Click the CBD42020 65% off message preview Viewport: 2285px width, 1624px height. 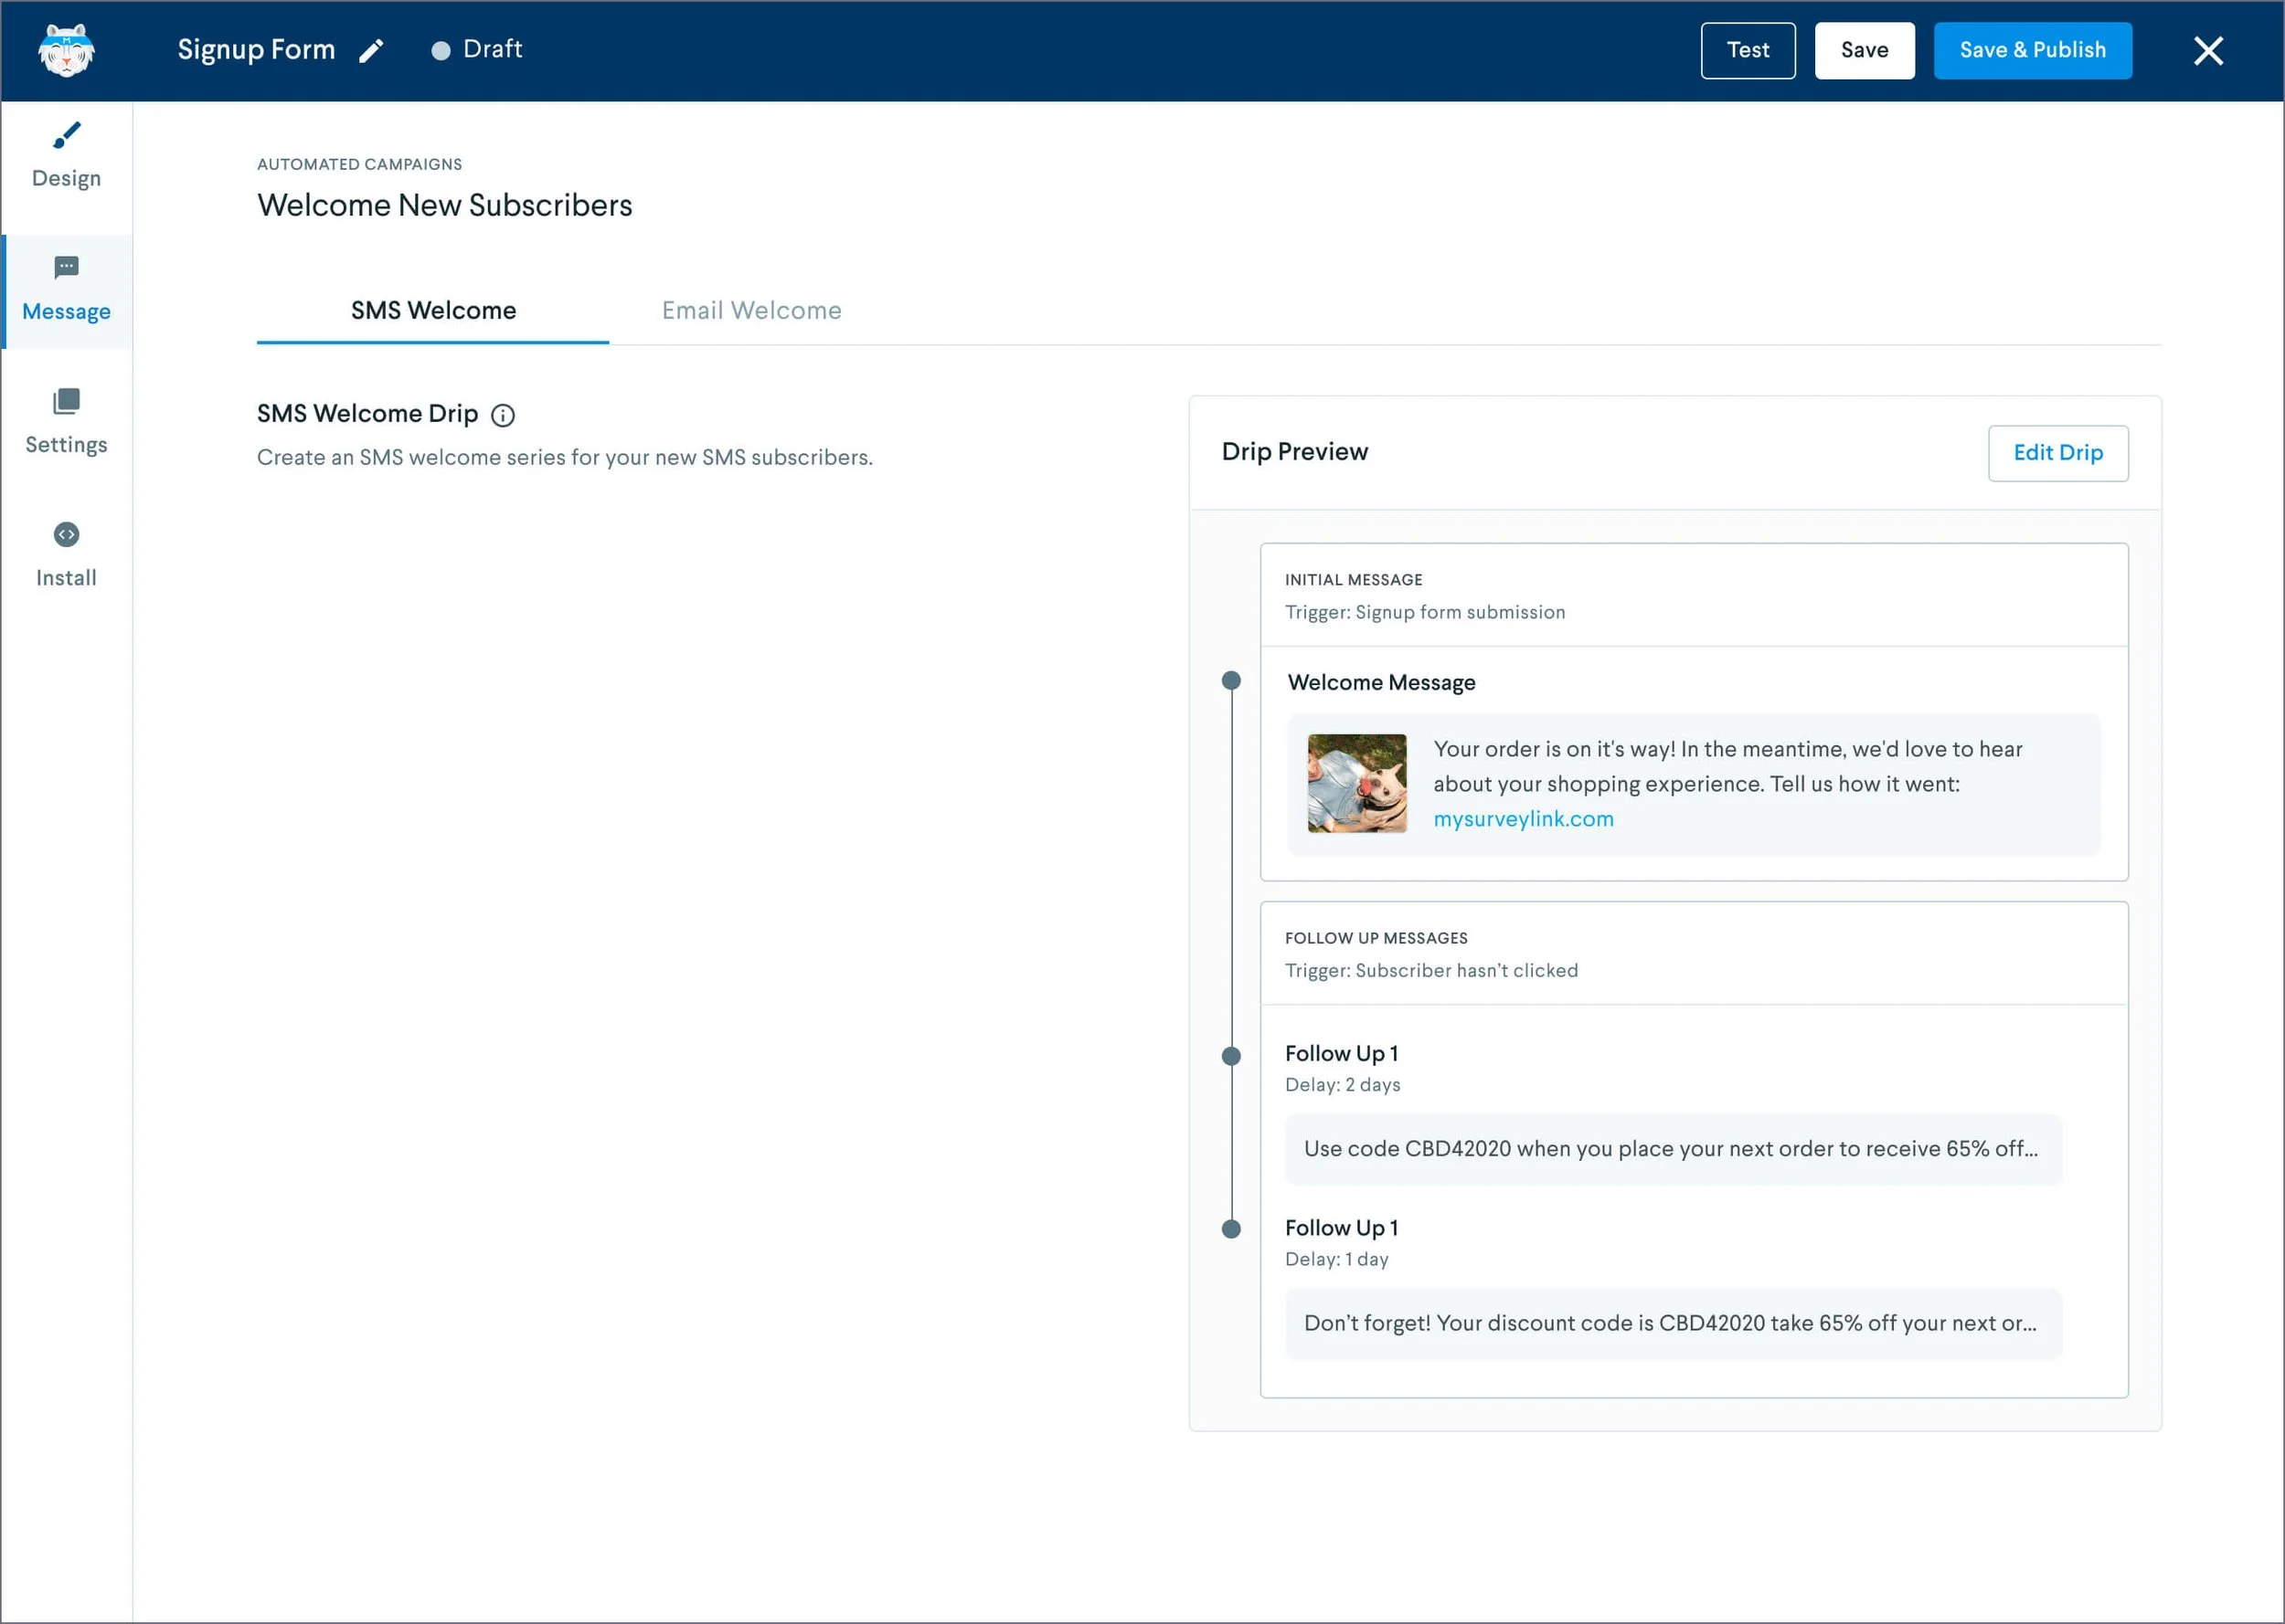(1673, 1149)
